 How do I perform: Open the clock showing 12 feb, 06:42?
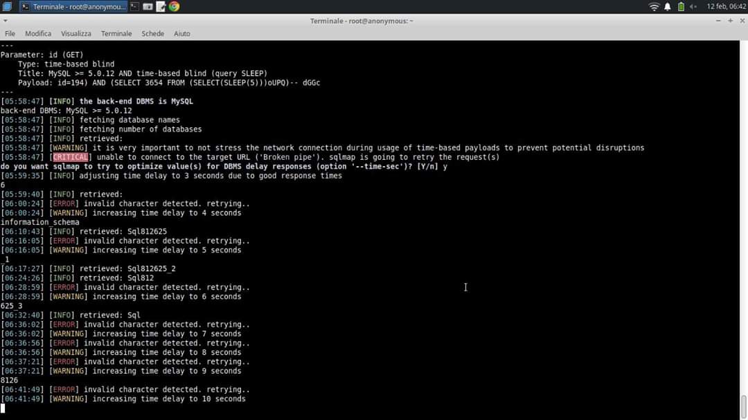click(726, 7)
